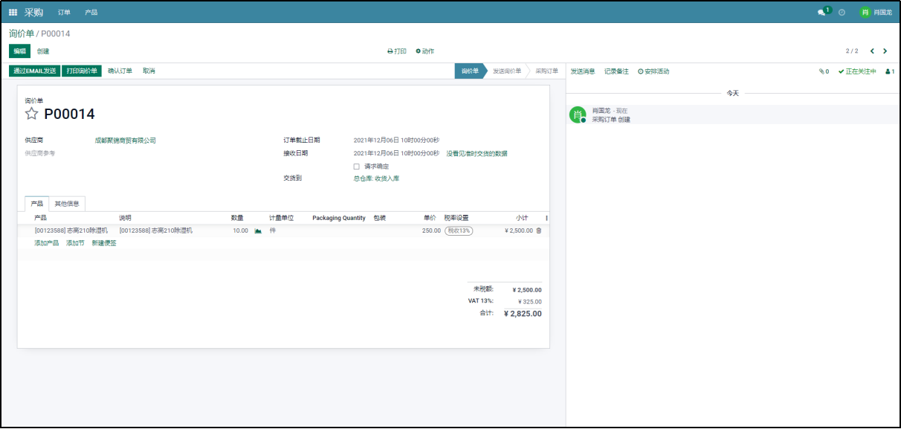Show followers list via person icon

(890, 71)
